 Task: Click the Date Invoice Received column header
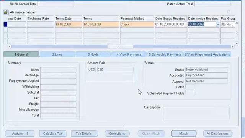coord(203,18)
